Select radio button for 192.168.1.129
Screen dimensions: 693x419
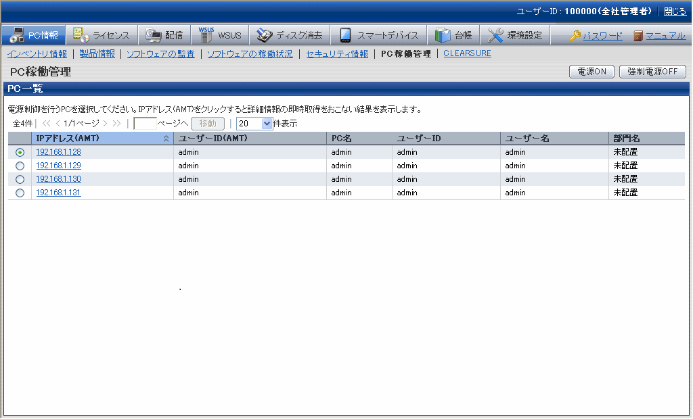pyautogui.click(x=20, y=166)
